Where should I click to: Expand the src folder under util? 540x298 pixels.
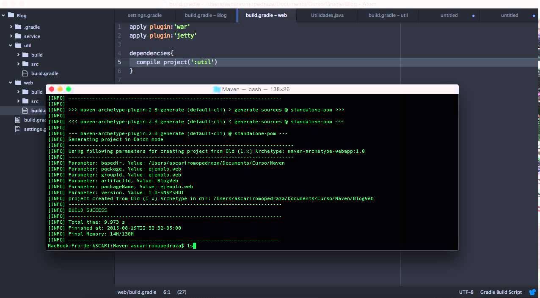point(18,64)
